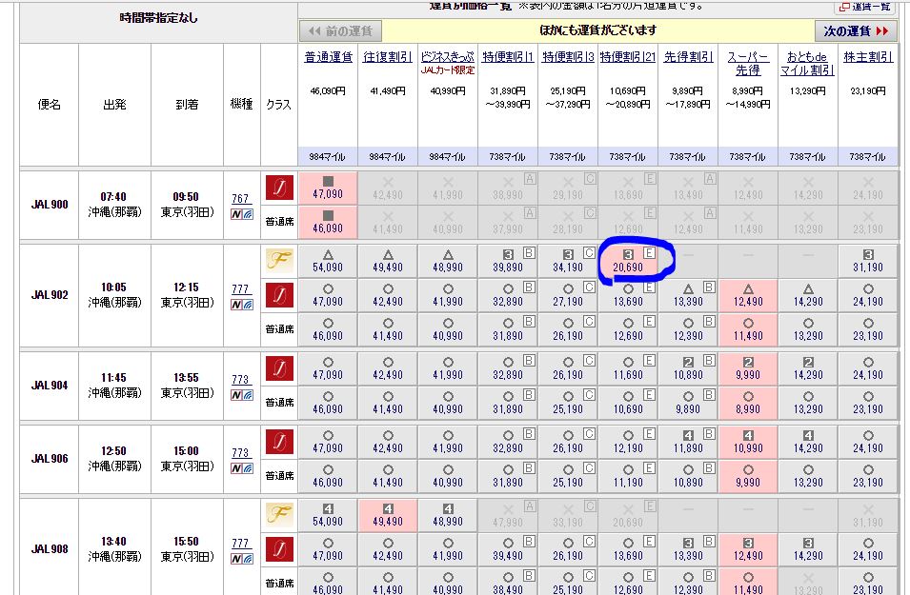The width and height of the screenshot is (910, 595).
Task: Click the Class J icon for JAL906
Action: [x=279, y=442]
